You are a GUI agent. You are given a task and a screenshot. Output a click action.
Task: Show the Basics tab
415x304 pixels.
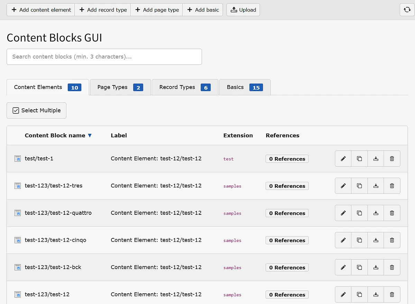[245, 87]
